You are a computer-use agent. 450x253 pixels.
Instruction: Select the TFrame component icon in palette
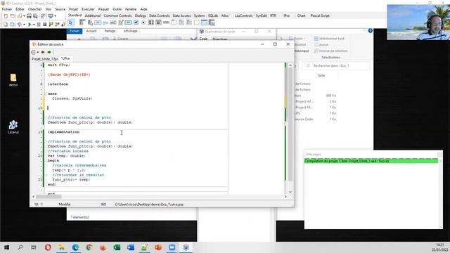(x=204, y=22)
